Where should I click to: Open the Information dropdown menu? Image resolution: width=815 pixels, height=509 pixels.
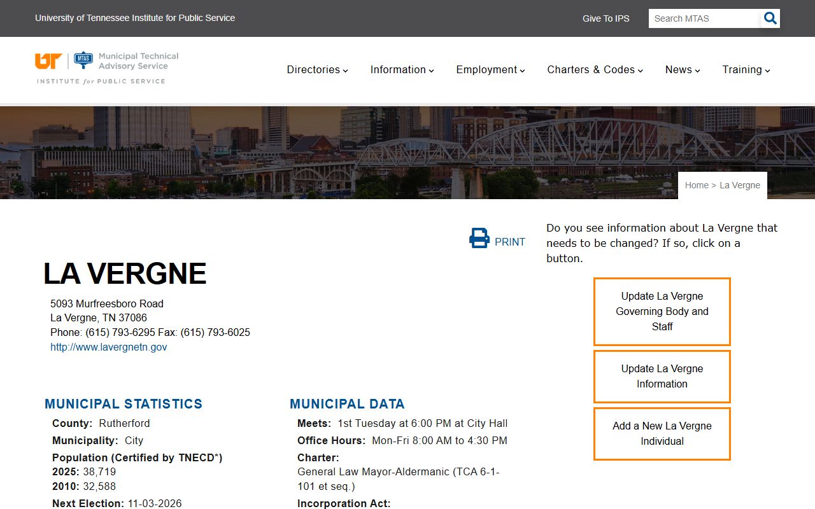(402, 70)
